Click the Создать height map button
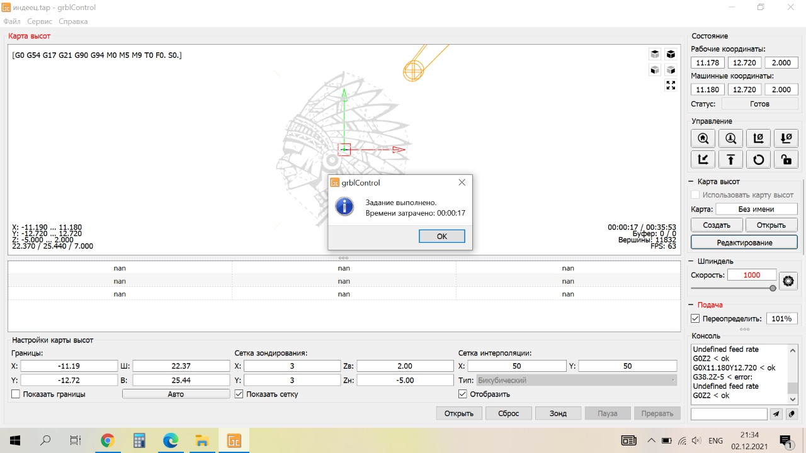Screen dimensions: 806x453 pos(717,225)
